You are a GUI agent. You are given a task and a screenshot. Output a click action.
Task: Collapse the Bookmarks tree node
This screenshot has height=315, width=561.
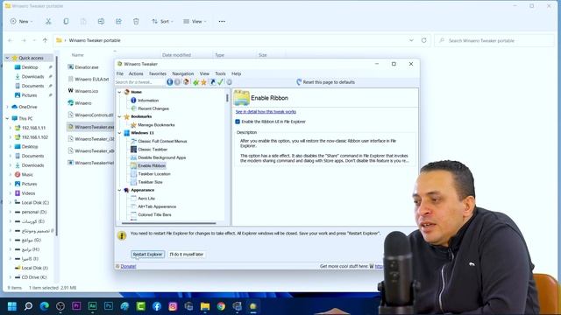click(x=119, y=116)
